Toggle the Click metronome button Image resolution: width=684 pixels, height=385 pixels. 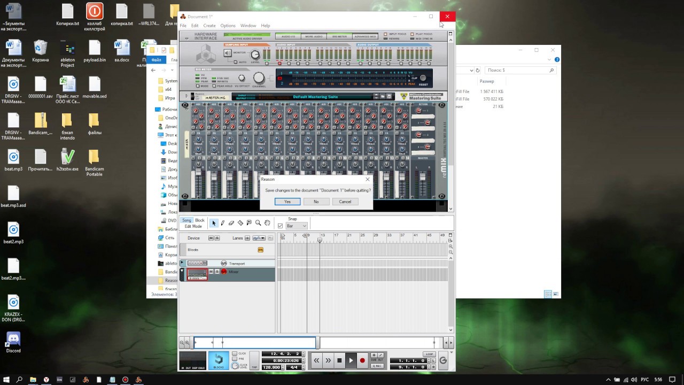click(x=235, y=353)
